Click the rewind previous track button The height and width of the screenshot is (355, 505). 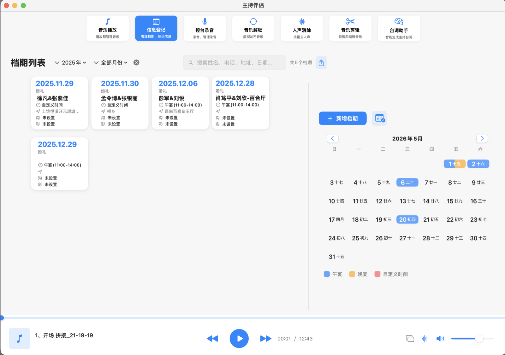[x=212, y=339]
